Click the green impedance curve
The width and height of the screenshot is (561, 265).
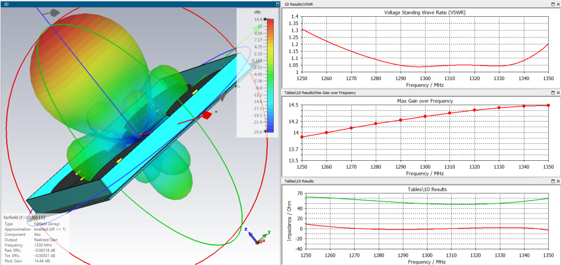pos(425,203)
